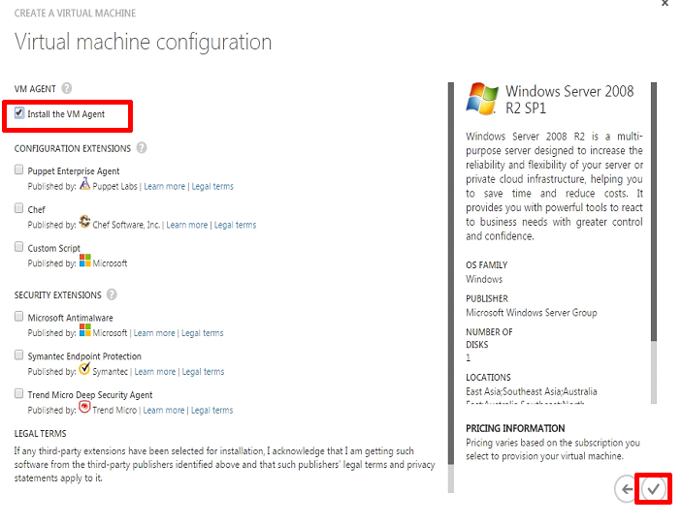Click the Trend Micro red logo
682x524 pixels.
pos(84,407)
